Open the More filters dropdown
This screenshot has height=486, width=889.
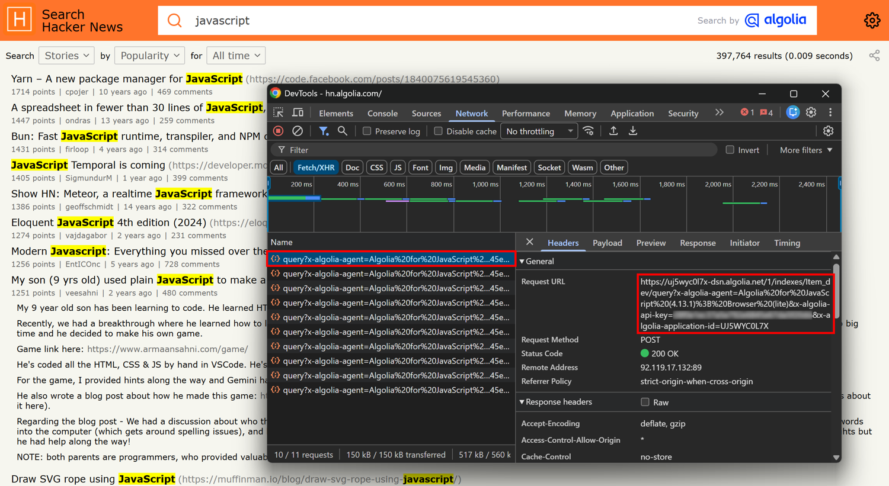click(806, 150)
